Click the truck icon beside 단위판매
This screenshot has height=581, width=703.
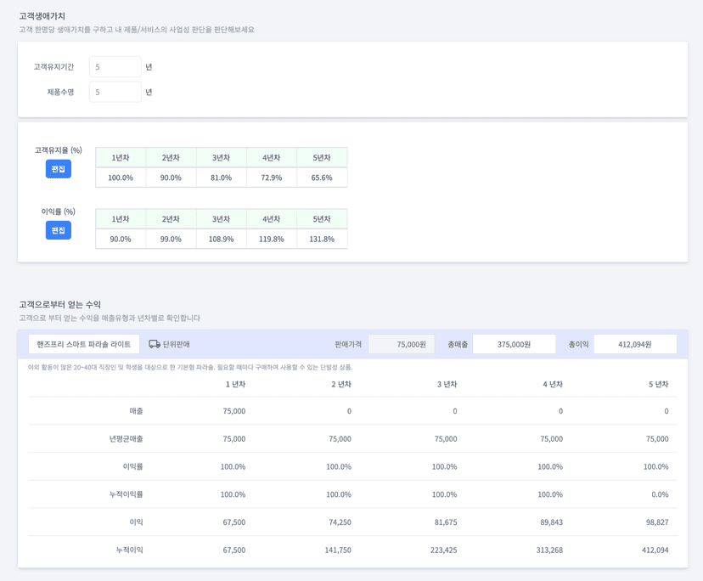155,344
